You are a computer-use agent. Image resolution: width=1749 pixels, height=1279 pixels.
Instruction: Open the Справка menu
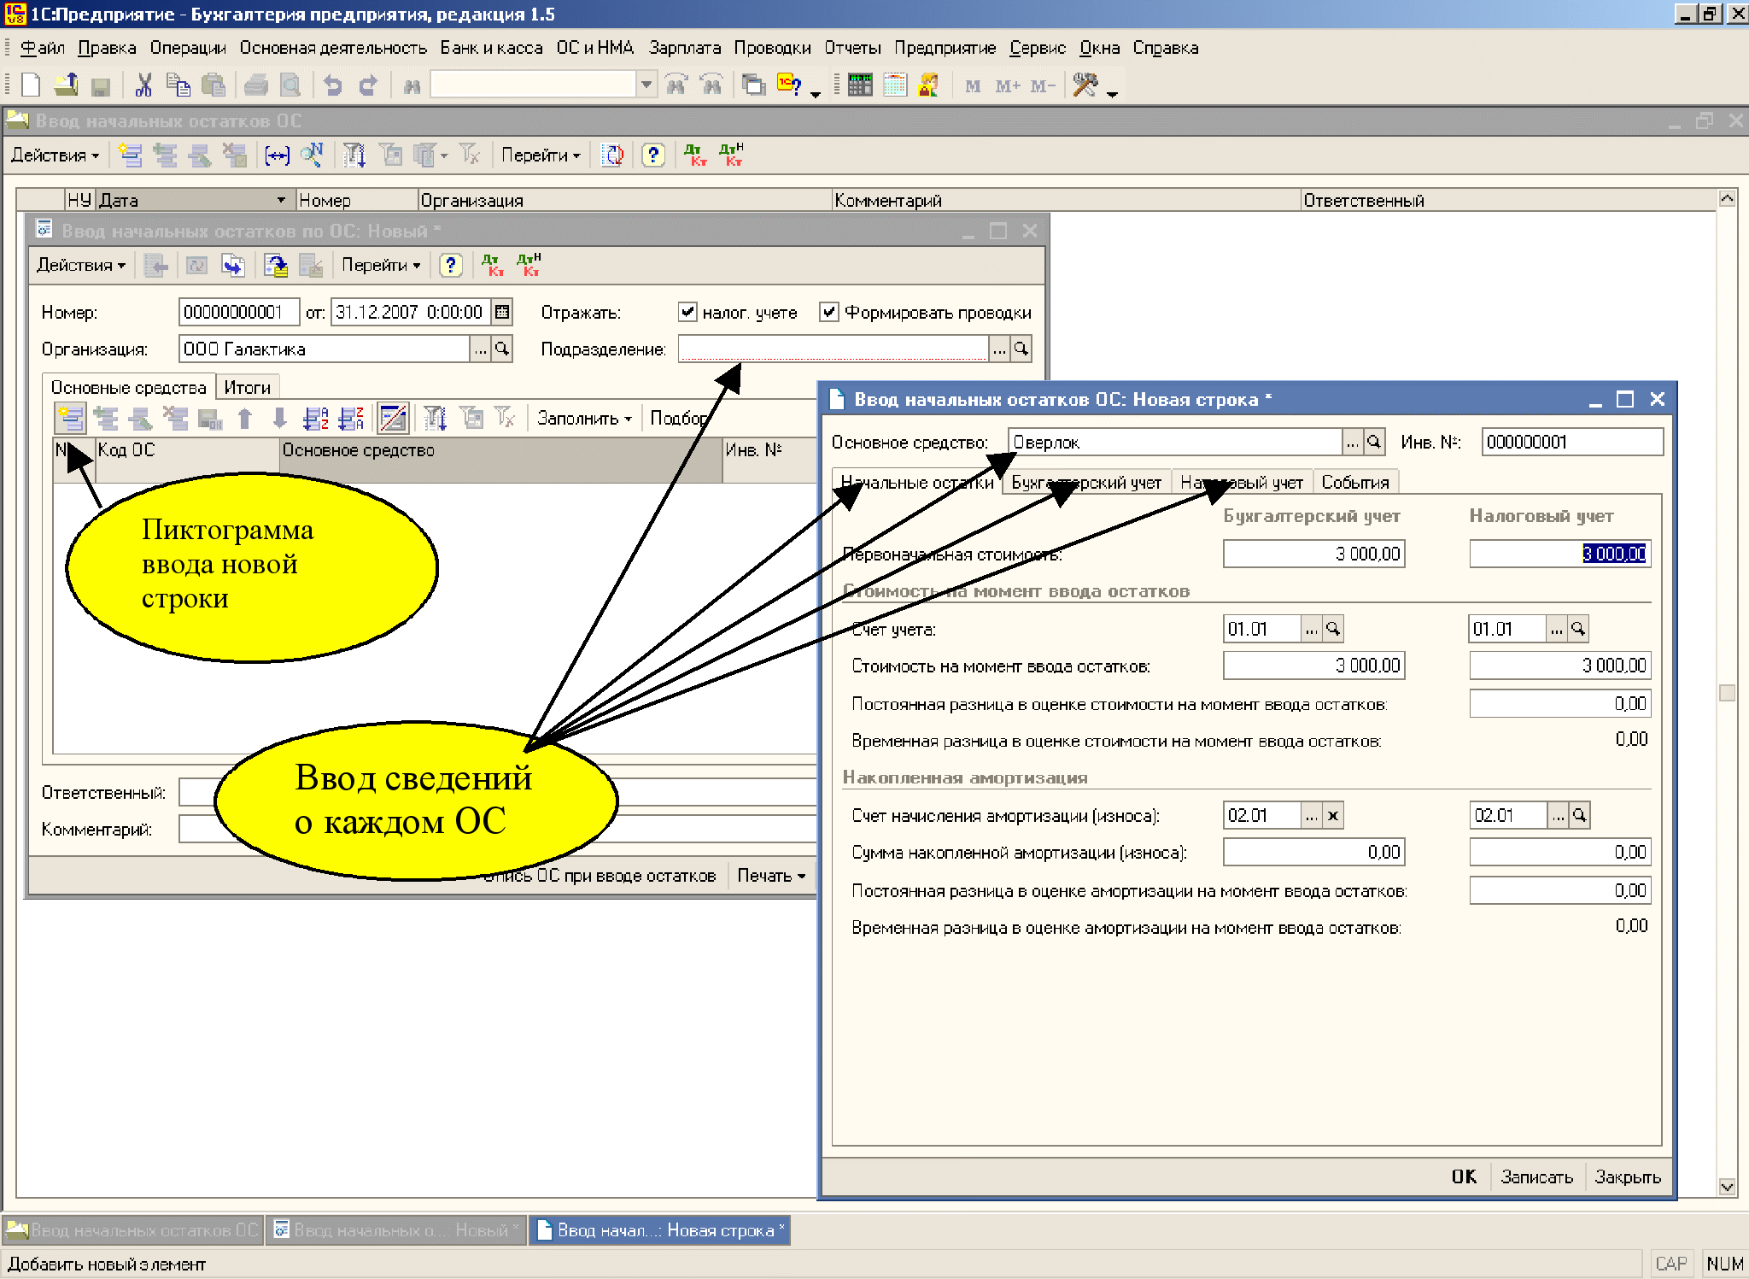click(x=1166, y=48)
